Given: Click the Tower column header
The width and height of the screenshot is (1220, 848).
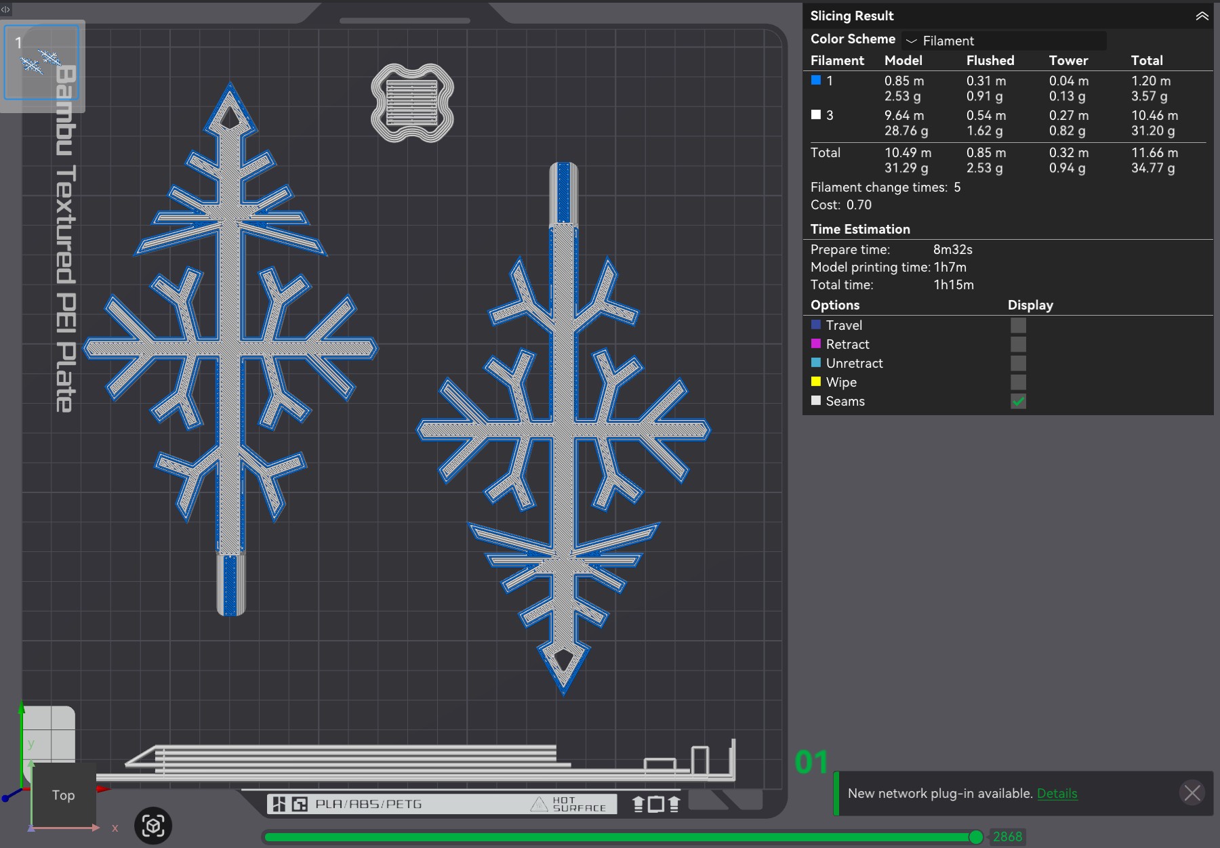Looking at the screenshot, I should coord(1068,60).
